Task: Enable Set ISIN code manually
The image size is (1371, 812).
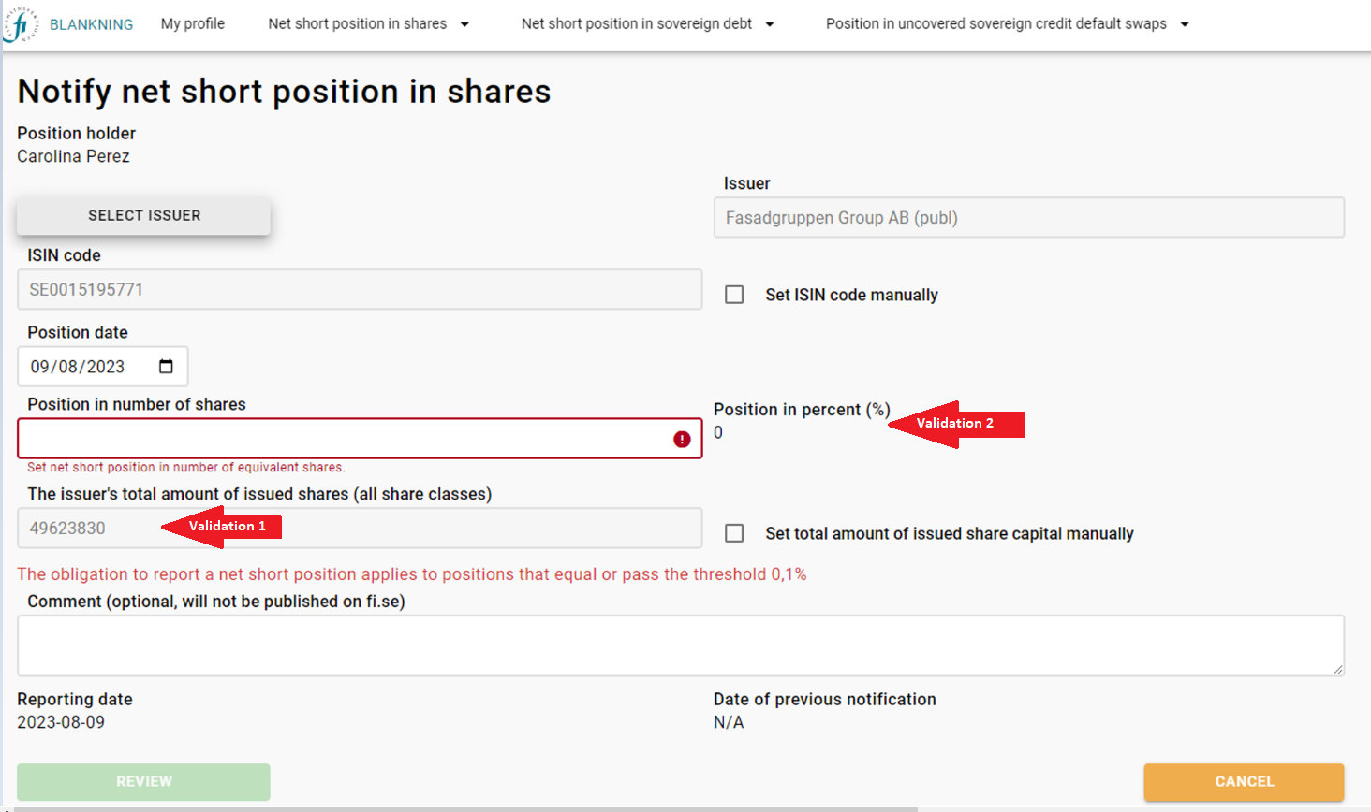Action: point(735,295)
